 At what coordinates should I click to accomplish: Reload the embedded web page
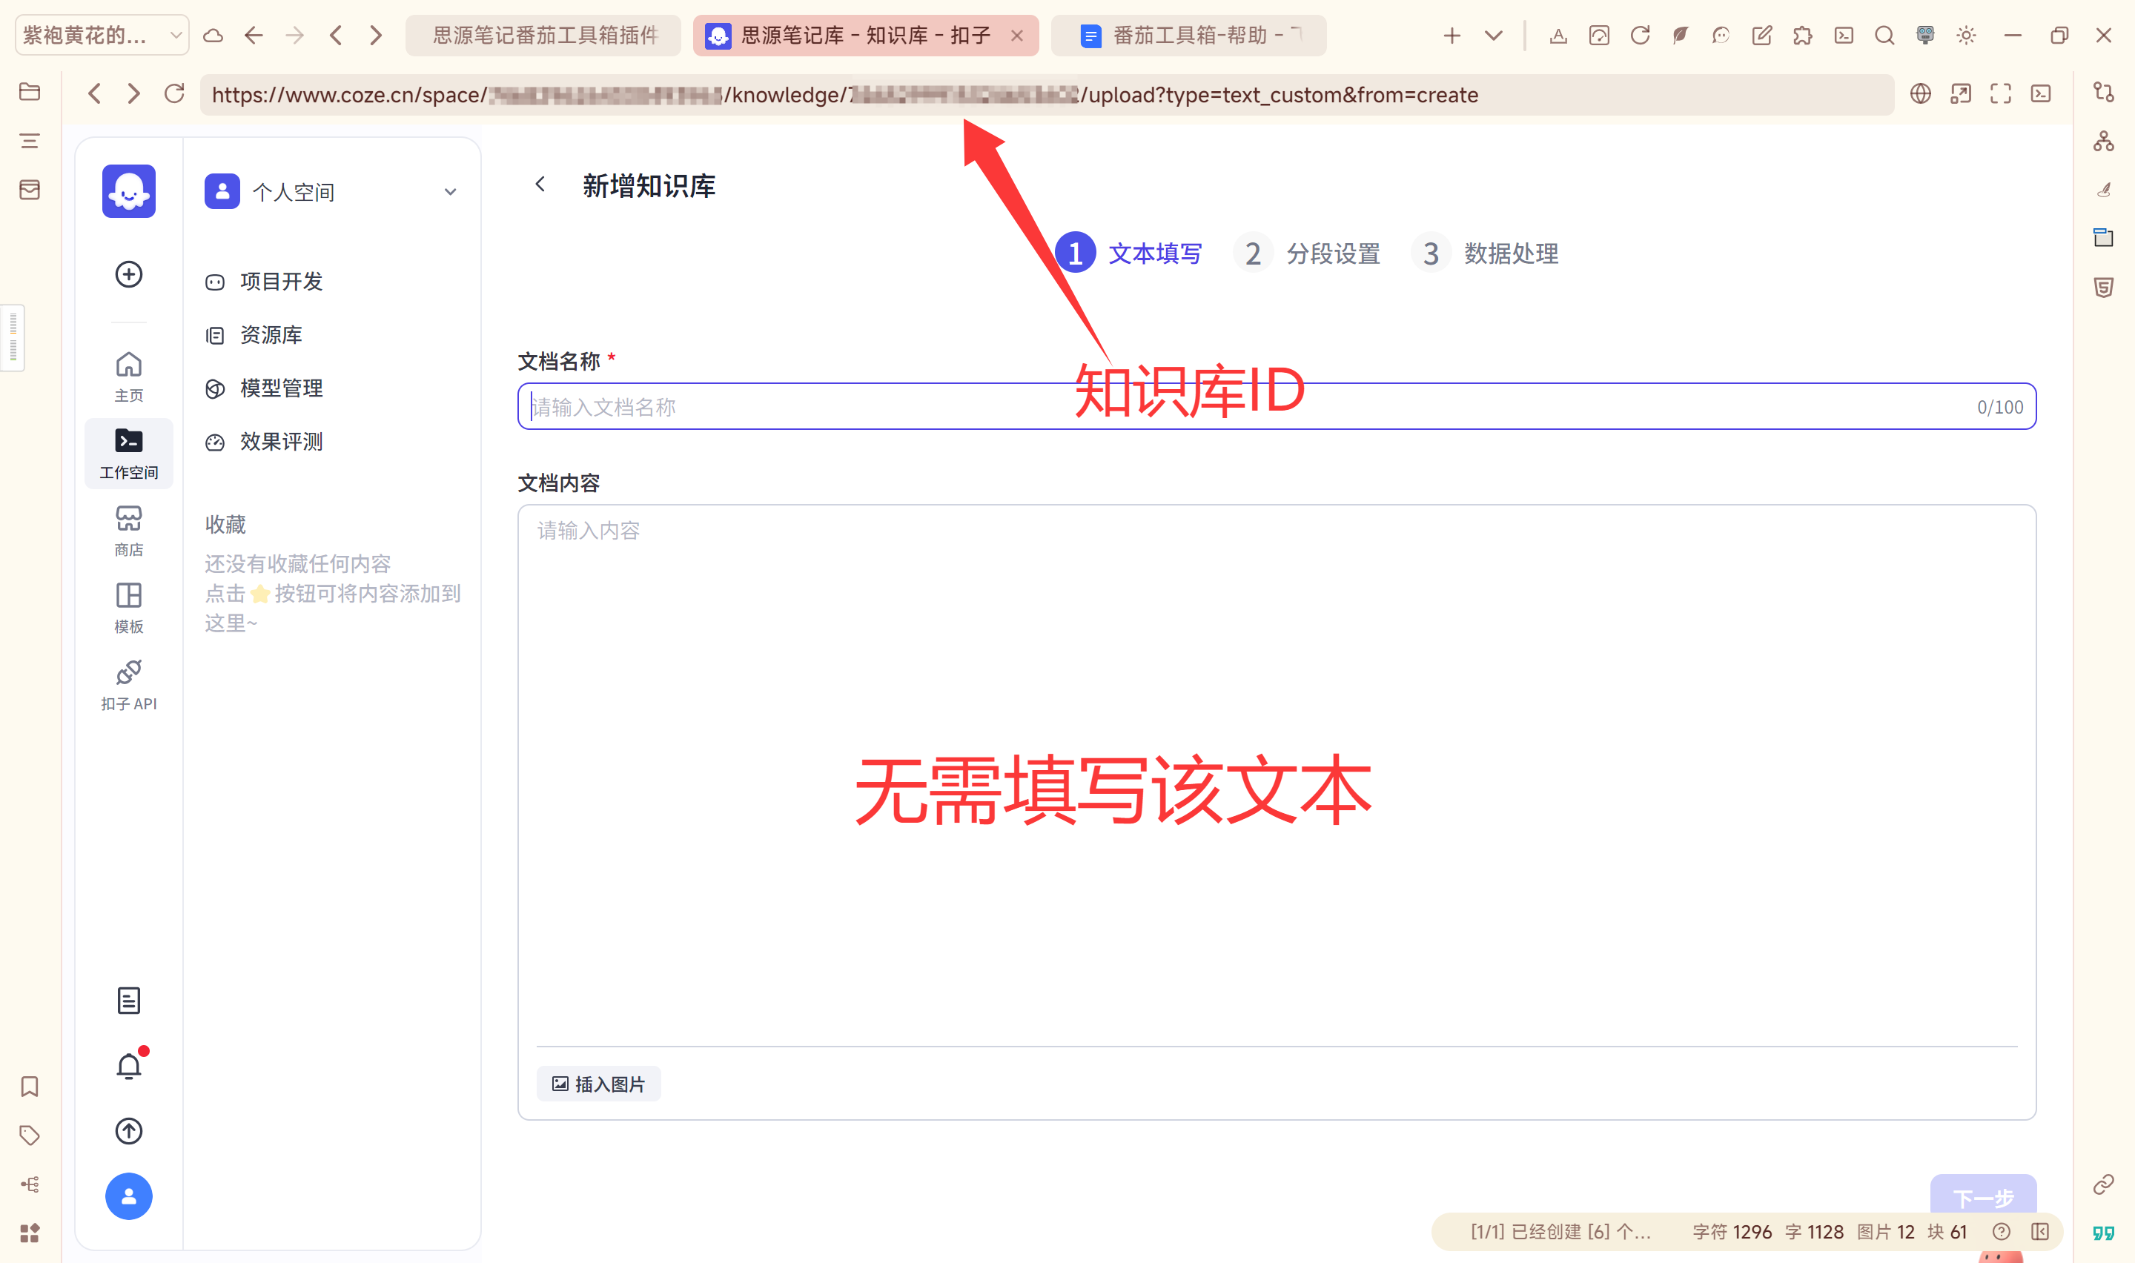coord(174,93)
